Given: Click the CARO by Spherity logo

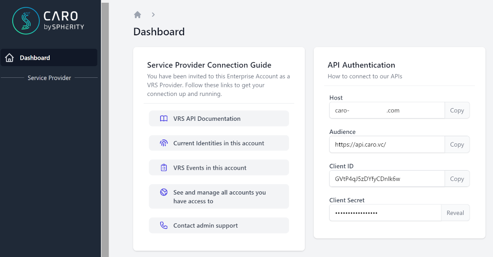Looking at the screenshot, I should click(48, 21).
